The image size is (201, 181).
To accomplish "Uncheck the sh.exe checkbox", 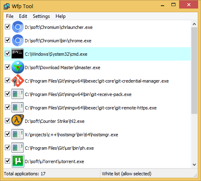I will click(x=8, y=148).
